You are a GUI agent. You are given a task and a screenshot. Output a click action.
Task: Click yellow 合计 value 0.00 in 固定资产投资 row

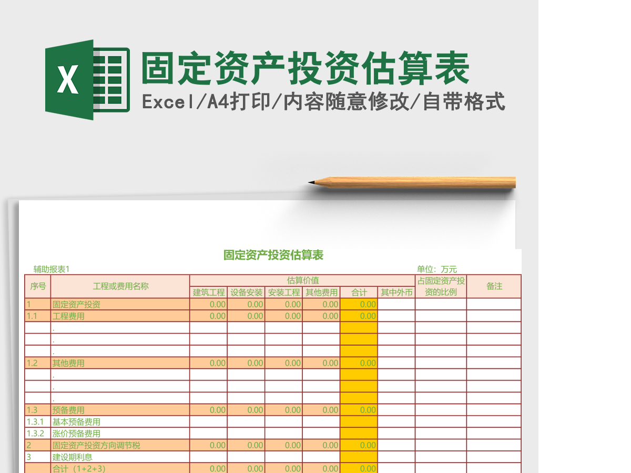point(359,304)
